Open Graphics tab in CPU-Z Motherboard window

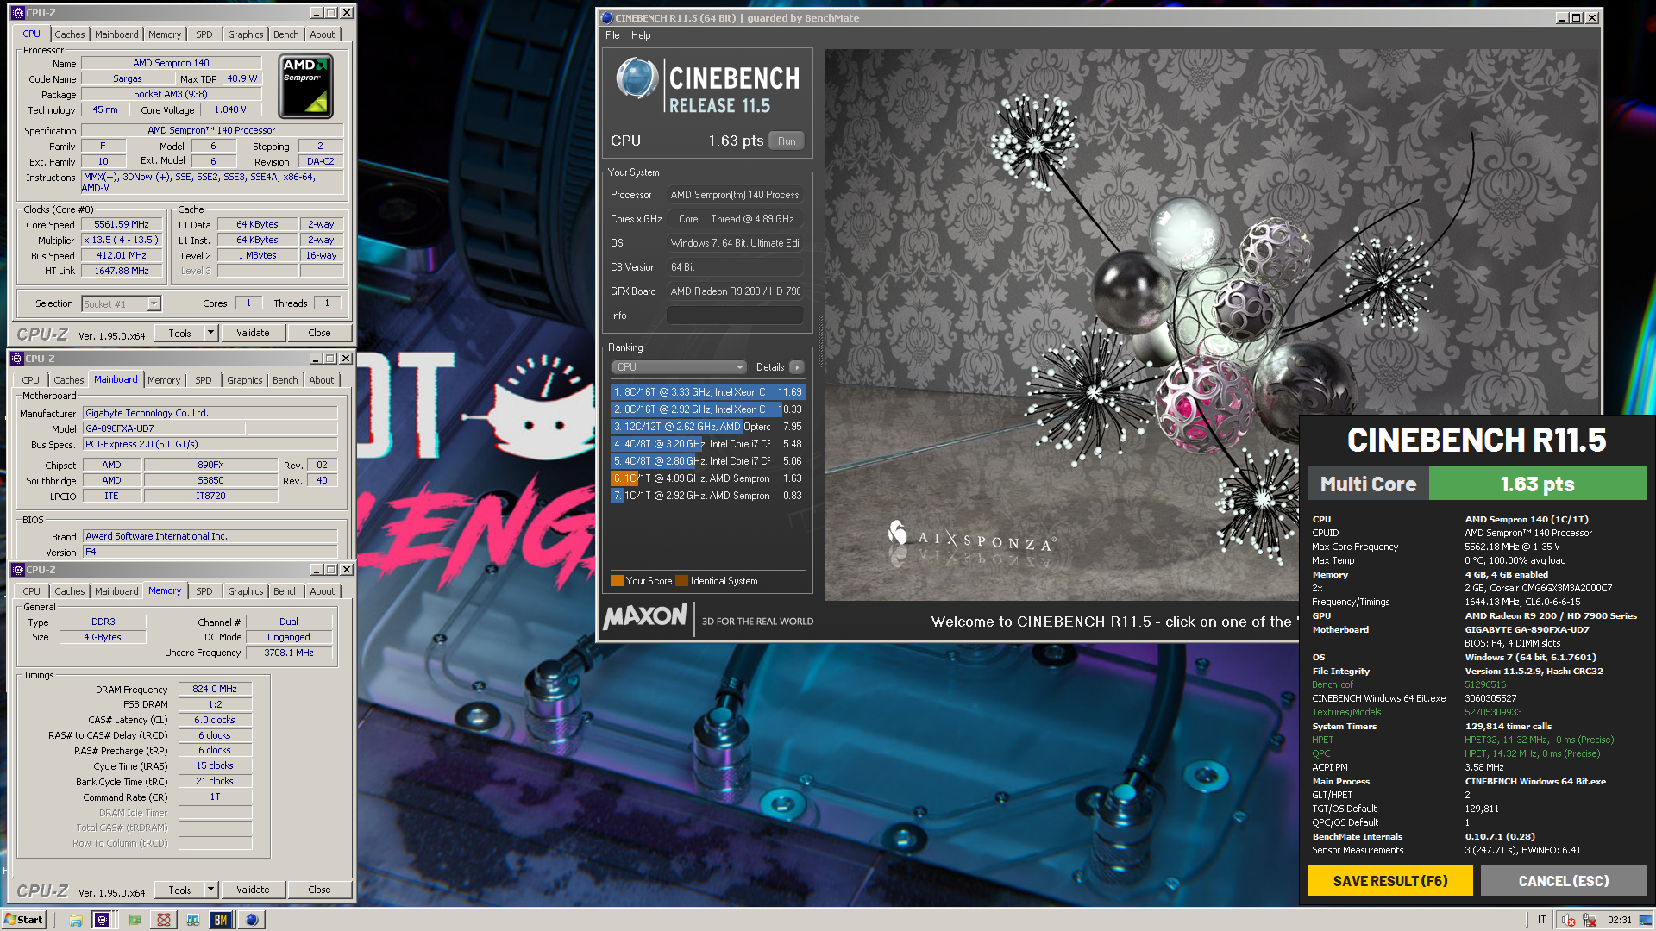245,380
